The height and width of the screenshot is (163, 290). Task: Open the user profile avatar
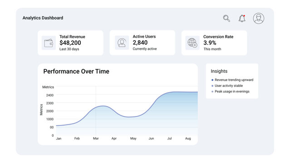pyautogui.click(x=259, y=18)
